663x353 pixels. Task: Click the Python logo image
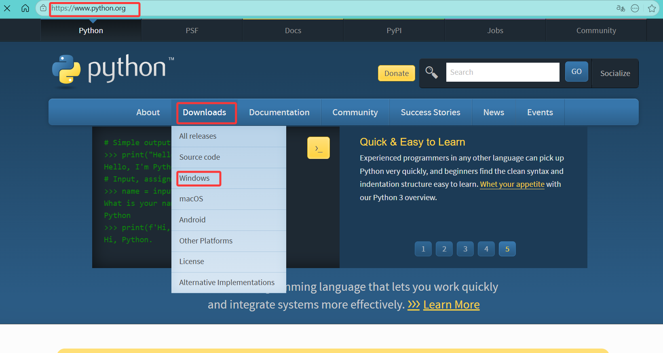113,71
